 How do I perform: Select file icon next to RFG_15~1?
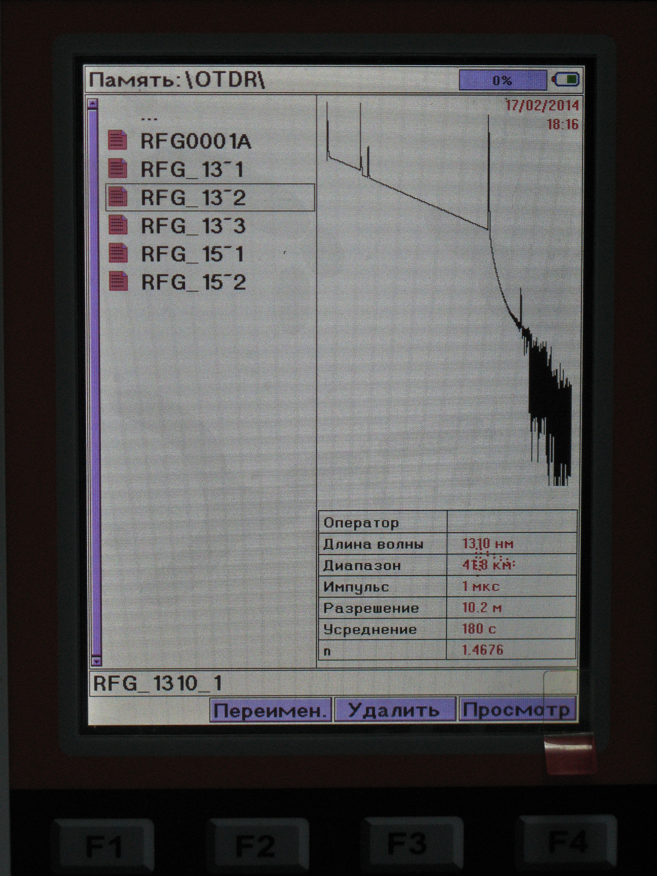[x=118, y=253]
